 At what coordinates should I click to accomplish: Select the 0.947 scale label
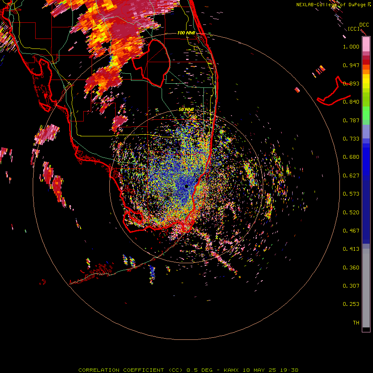351,65
